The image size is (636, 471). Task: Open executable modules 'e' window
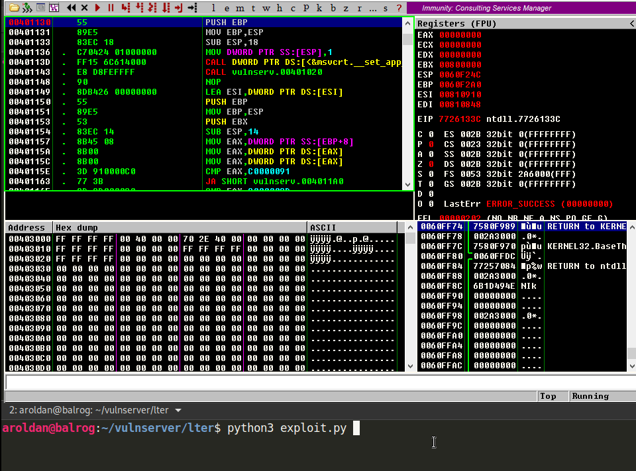click(227, 8)
